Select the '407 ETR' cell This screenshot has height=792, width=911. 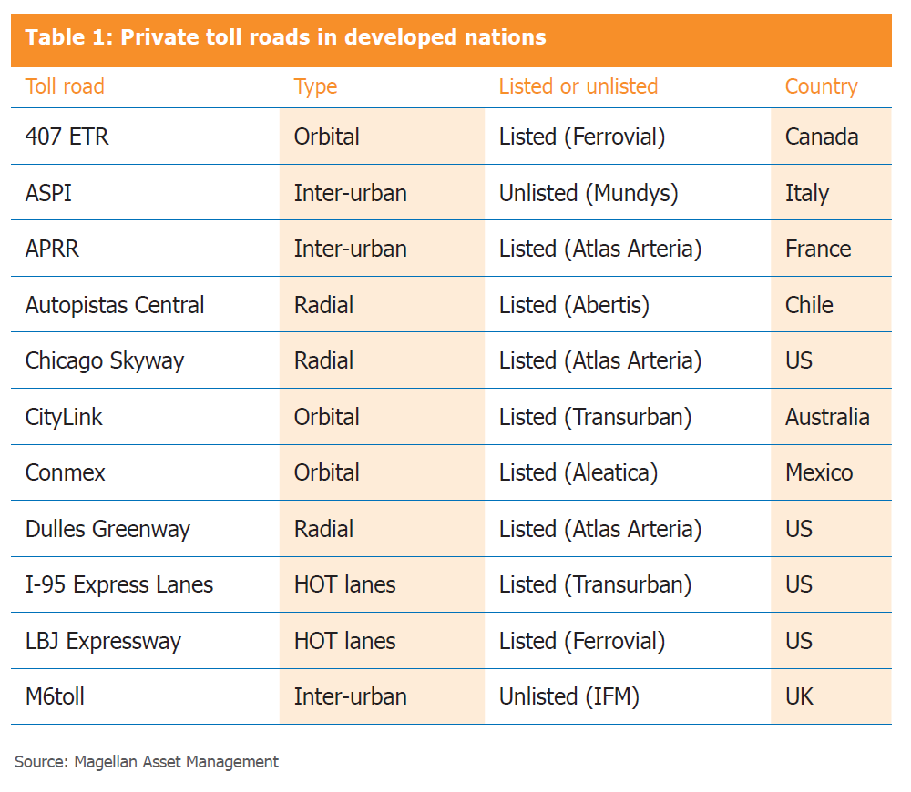click(x=67, y=137)
